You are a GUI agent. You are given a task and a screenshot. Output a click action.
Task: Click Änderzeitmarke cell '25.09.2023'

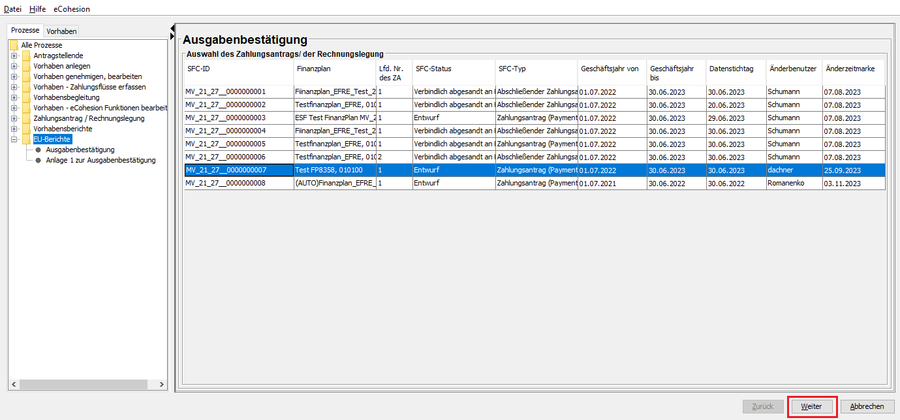pos(854,170)
